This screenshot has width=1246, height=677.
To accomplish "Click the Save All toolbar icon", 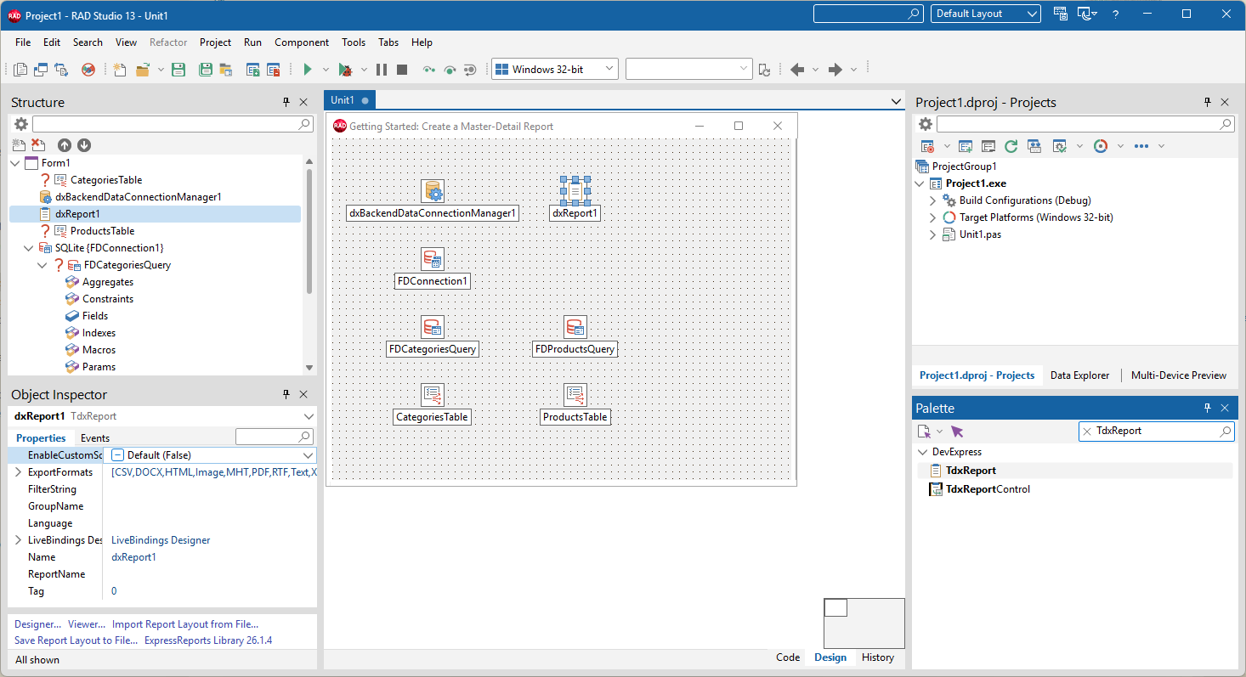I will [205, 70].
